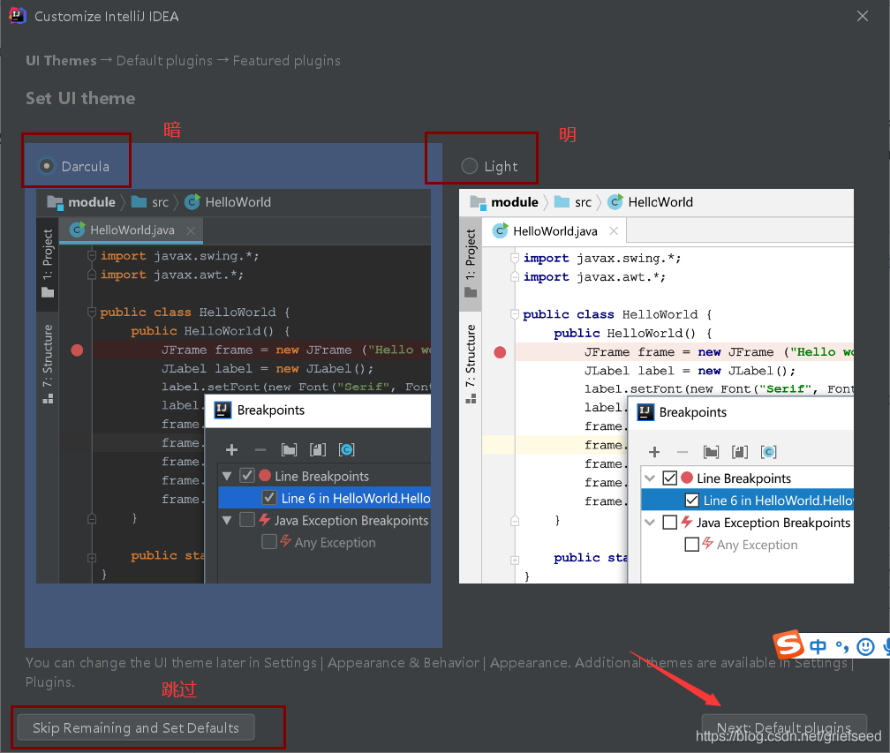Click the Darcula theme preview image
This screenshot has height=753, width=890.
[x=233, y=386]
